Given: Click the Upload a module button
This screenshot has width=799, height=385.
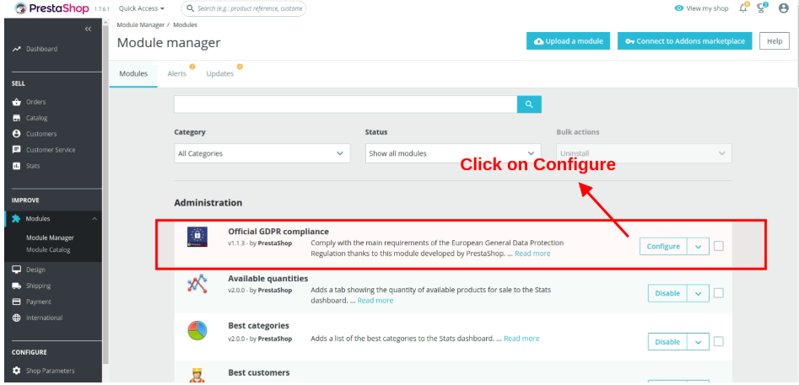Looking at the screenshot, I should click(568, 41).
